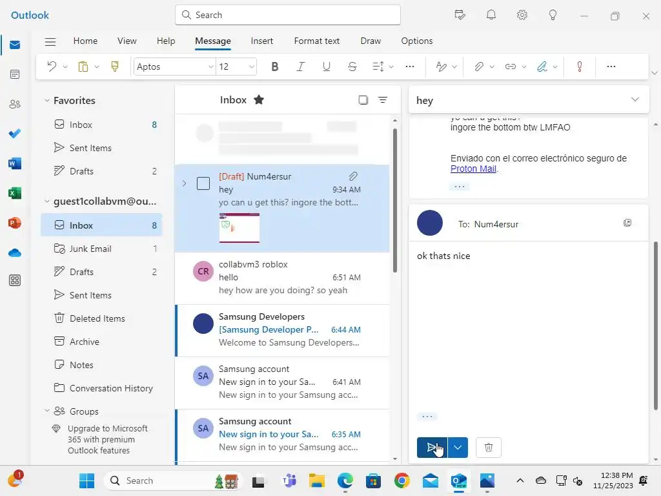The width and height of the screenshot is (661, 496).
Task: Open the Help ribbon tab
Action: tap(166, 41)
